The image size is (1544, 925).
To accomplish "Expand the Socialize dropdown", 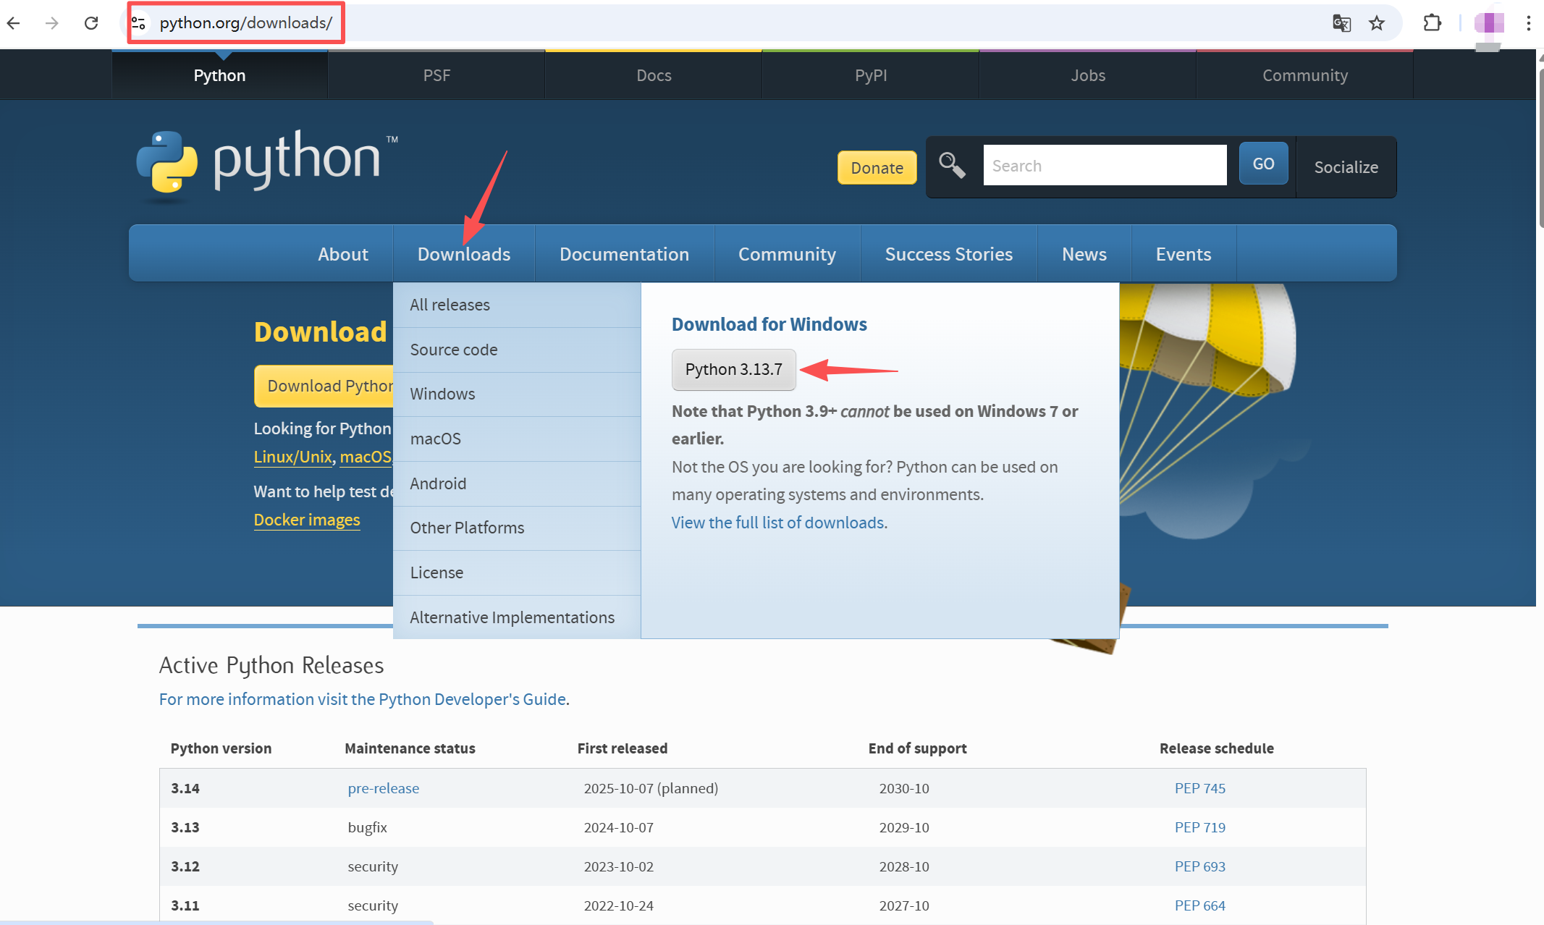I will point(1346,167).
